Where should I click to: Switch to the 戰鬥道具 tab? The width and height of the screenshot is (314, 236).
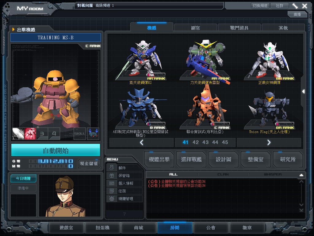point(239,28)
